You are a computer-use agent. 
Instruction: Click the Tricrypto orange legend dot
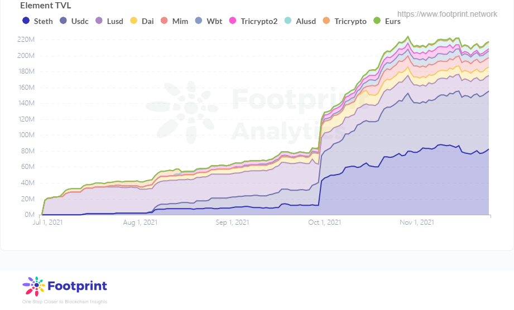326,21
